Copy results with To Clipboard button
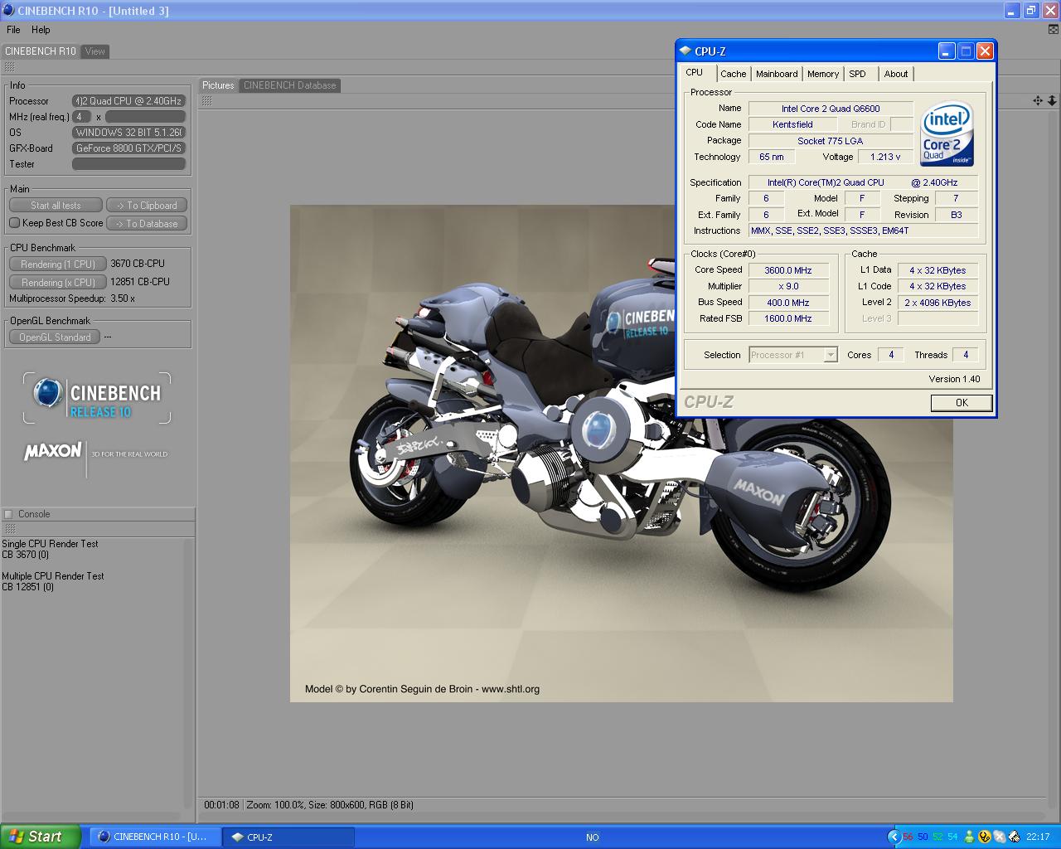 (147, 206)
